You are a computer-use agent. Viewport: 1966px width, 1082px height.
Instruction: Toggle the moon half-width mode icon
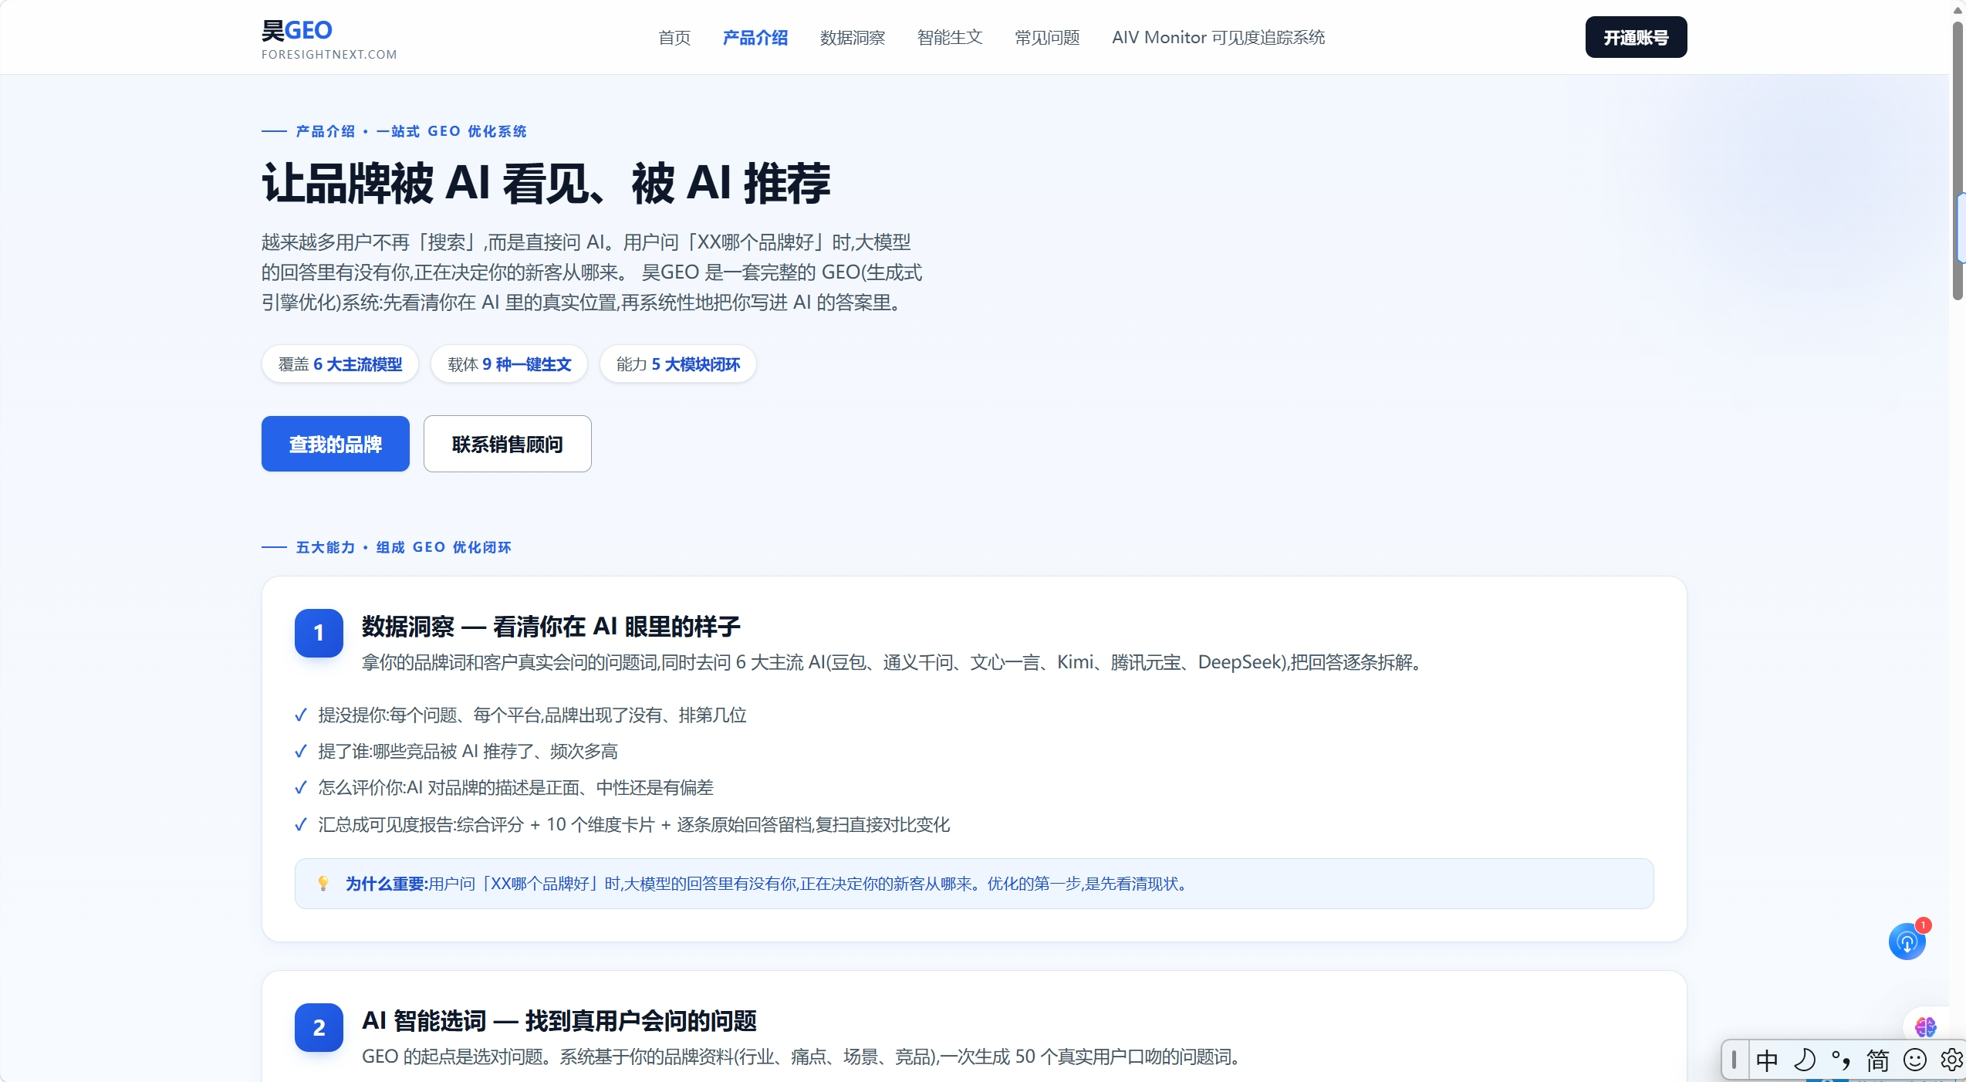[1804, 1060]
